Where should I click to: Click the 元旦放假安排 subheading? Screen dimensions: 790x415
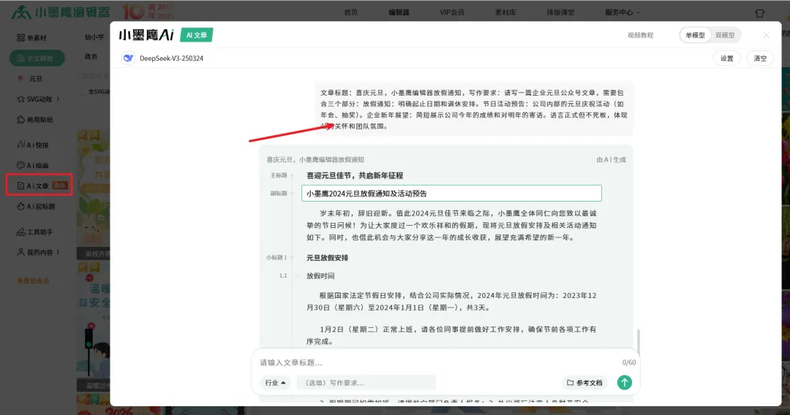pyautogui.click(x=328, y=258)
